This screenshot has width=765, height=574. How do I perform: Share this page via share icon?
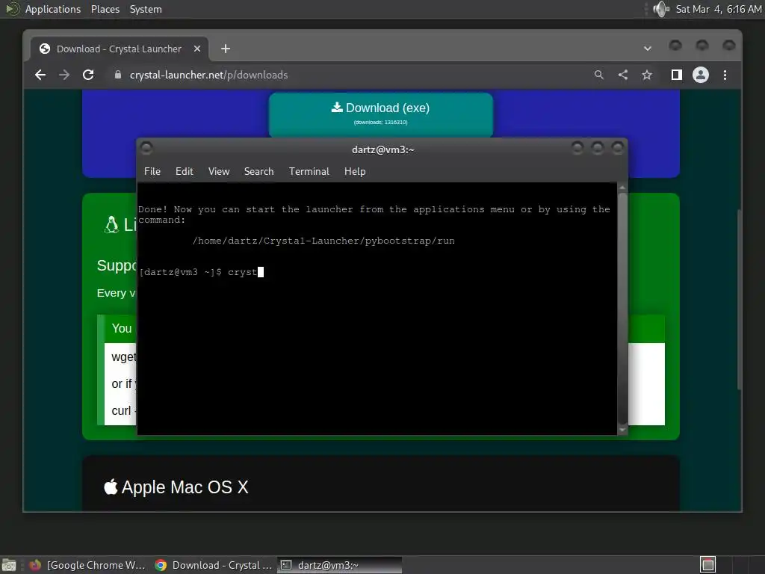tap(623, 75)
